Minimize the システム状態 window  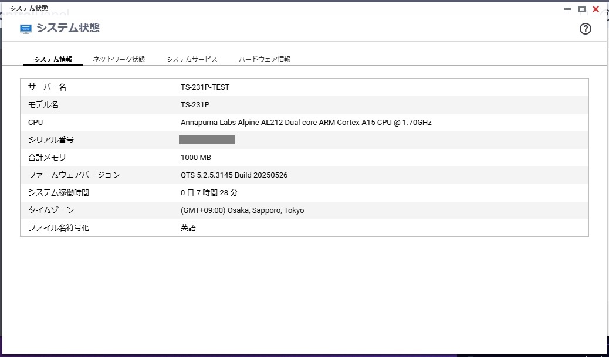[x=567, y=9]
